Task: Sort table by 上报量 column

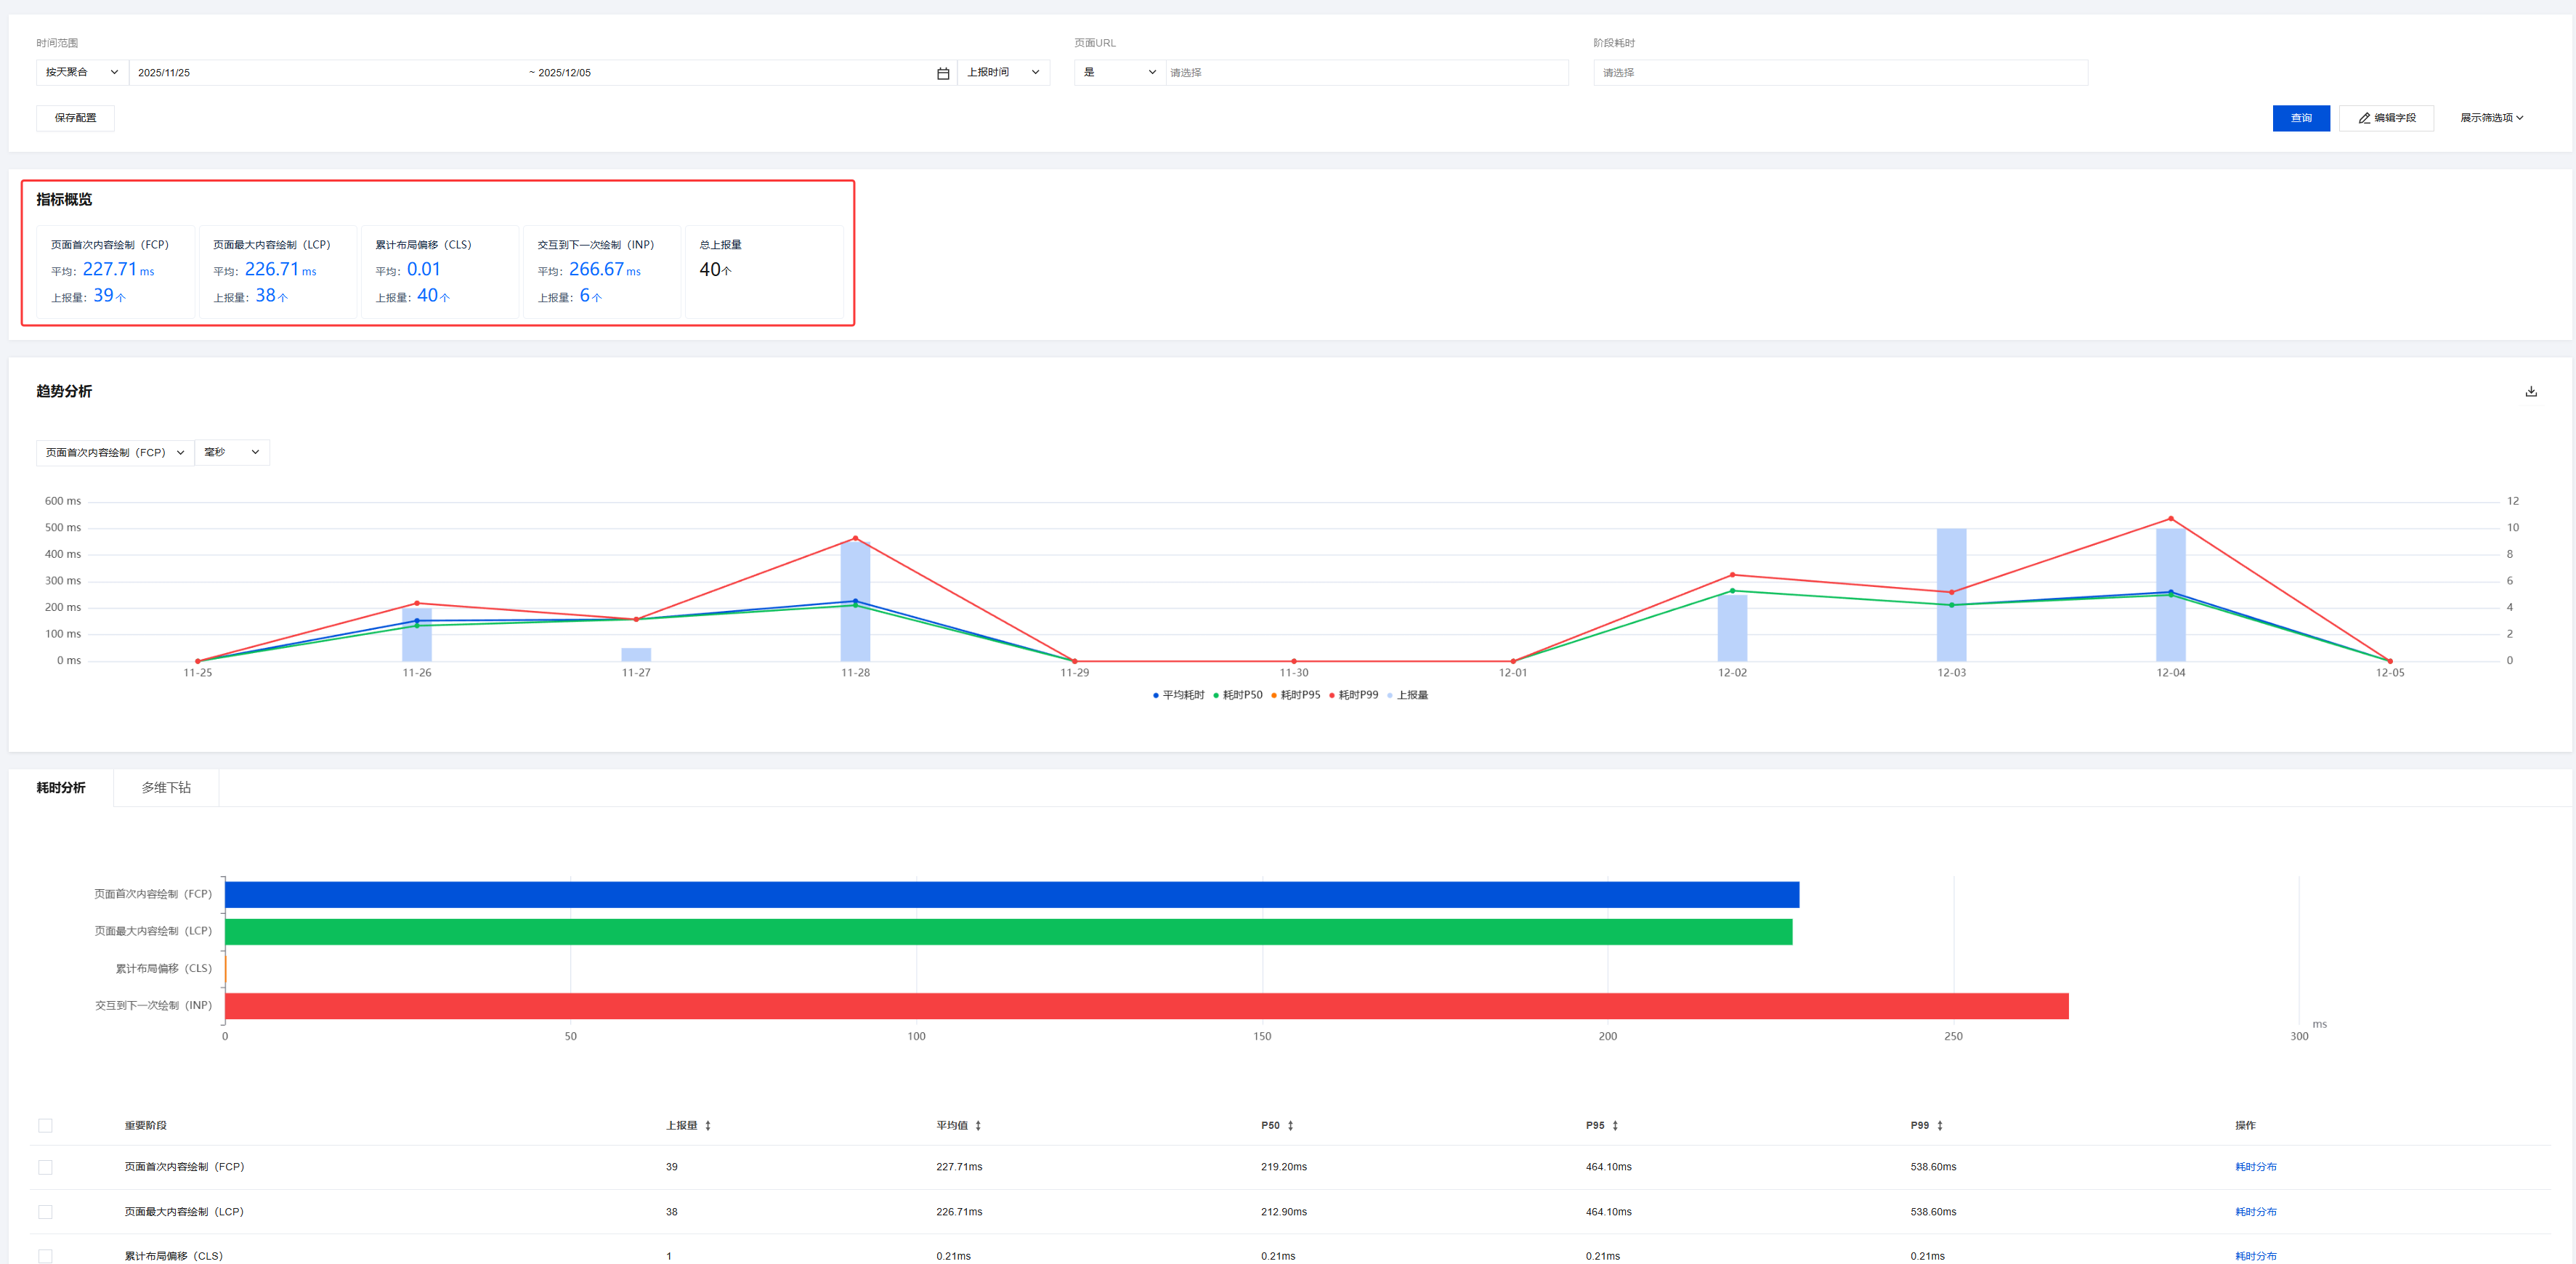Action: [708, 1126]
